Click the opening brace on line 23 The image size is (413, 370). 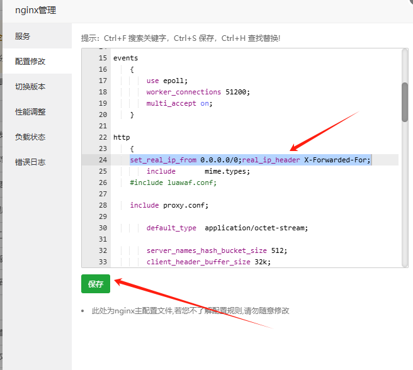click(x=132, y=149)
